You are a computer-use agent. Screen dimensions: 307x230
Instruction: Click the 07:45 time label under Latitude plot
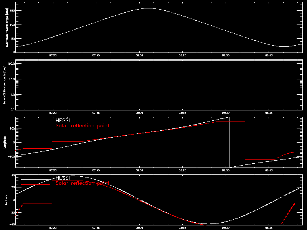[96, 228]
